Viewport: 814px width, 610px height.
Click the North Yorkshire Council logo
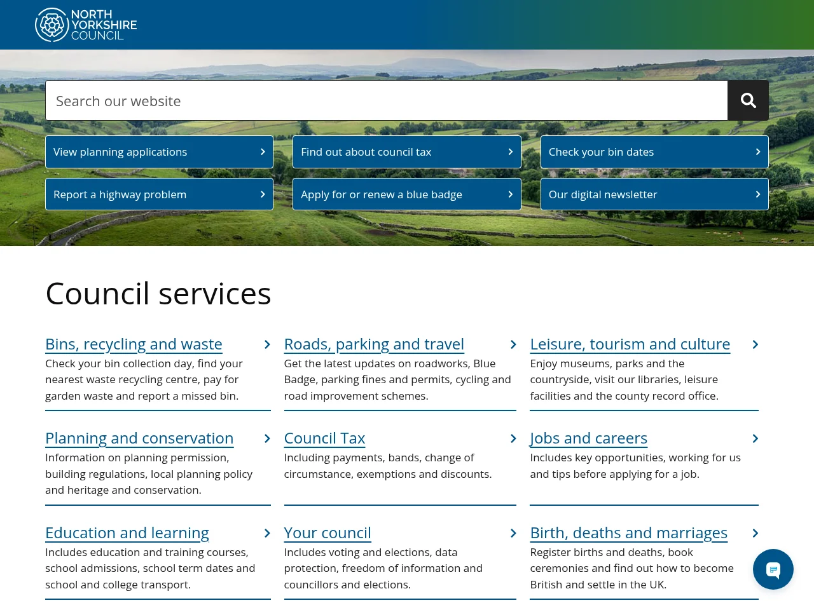click(x=86, y=25)
